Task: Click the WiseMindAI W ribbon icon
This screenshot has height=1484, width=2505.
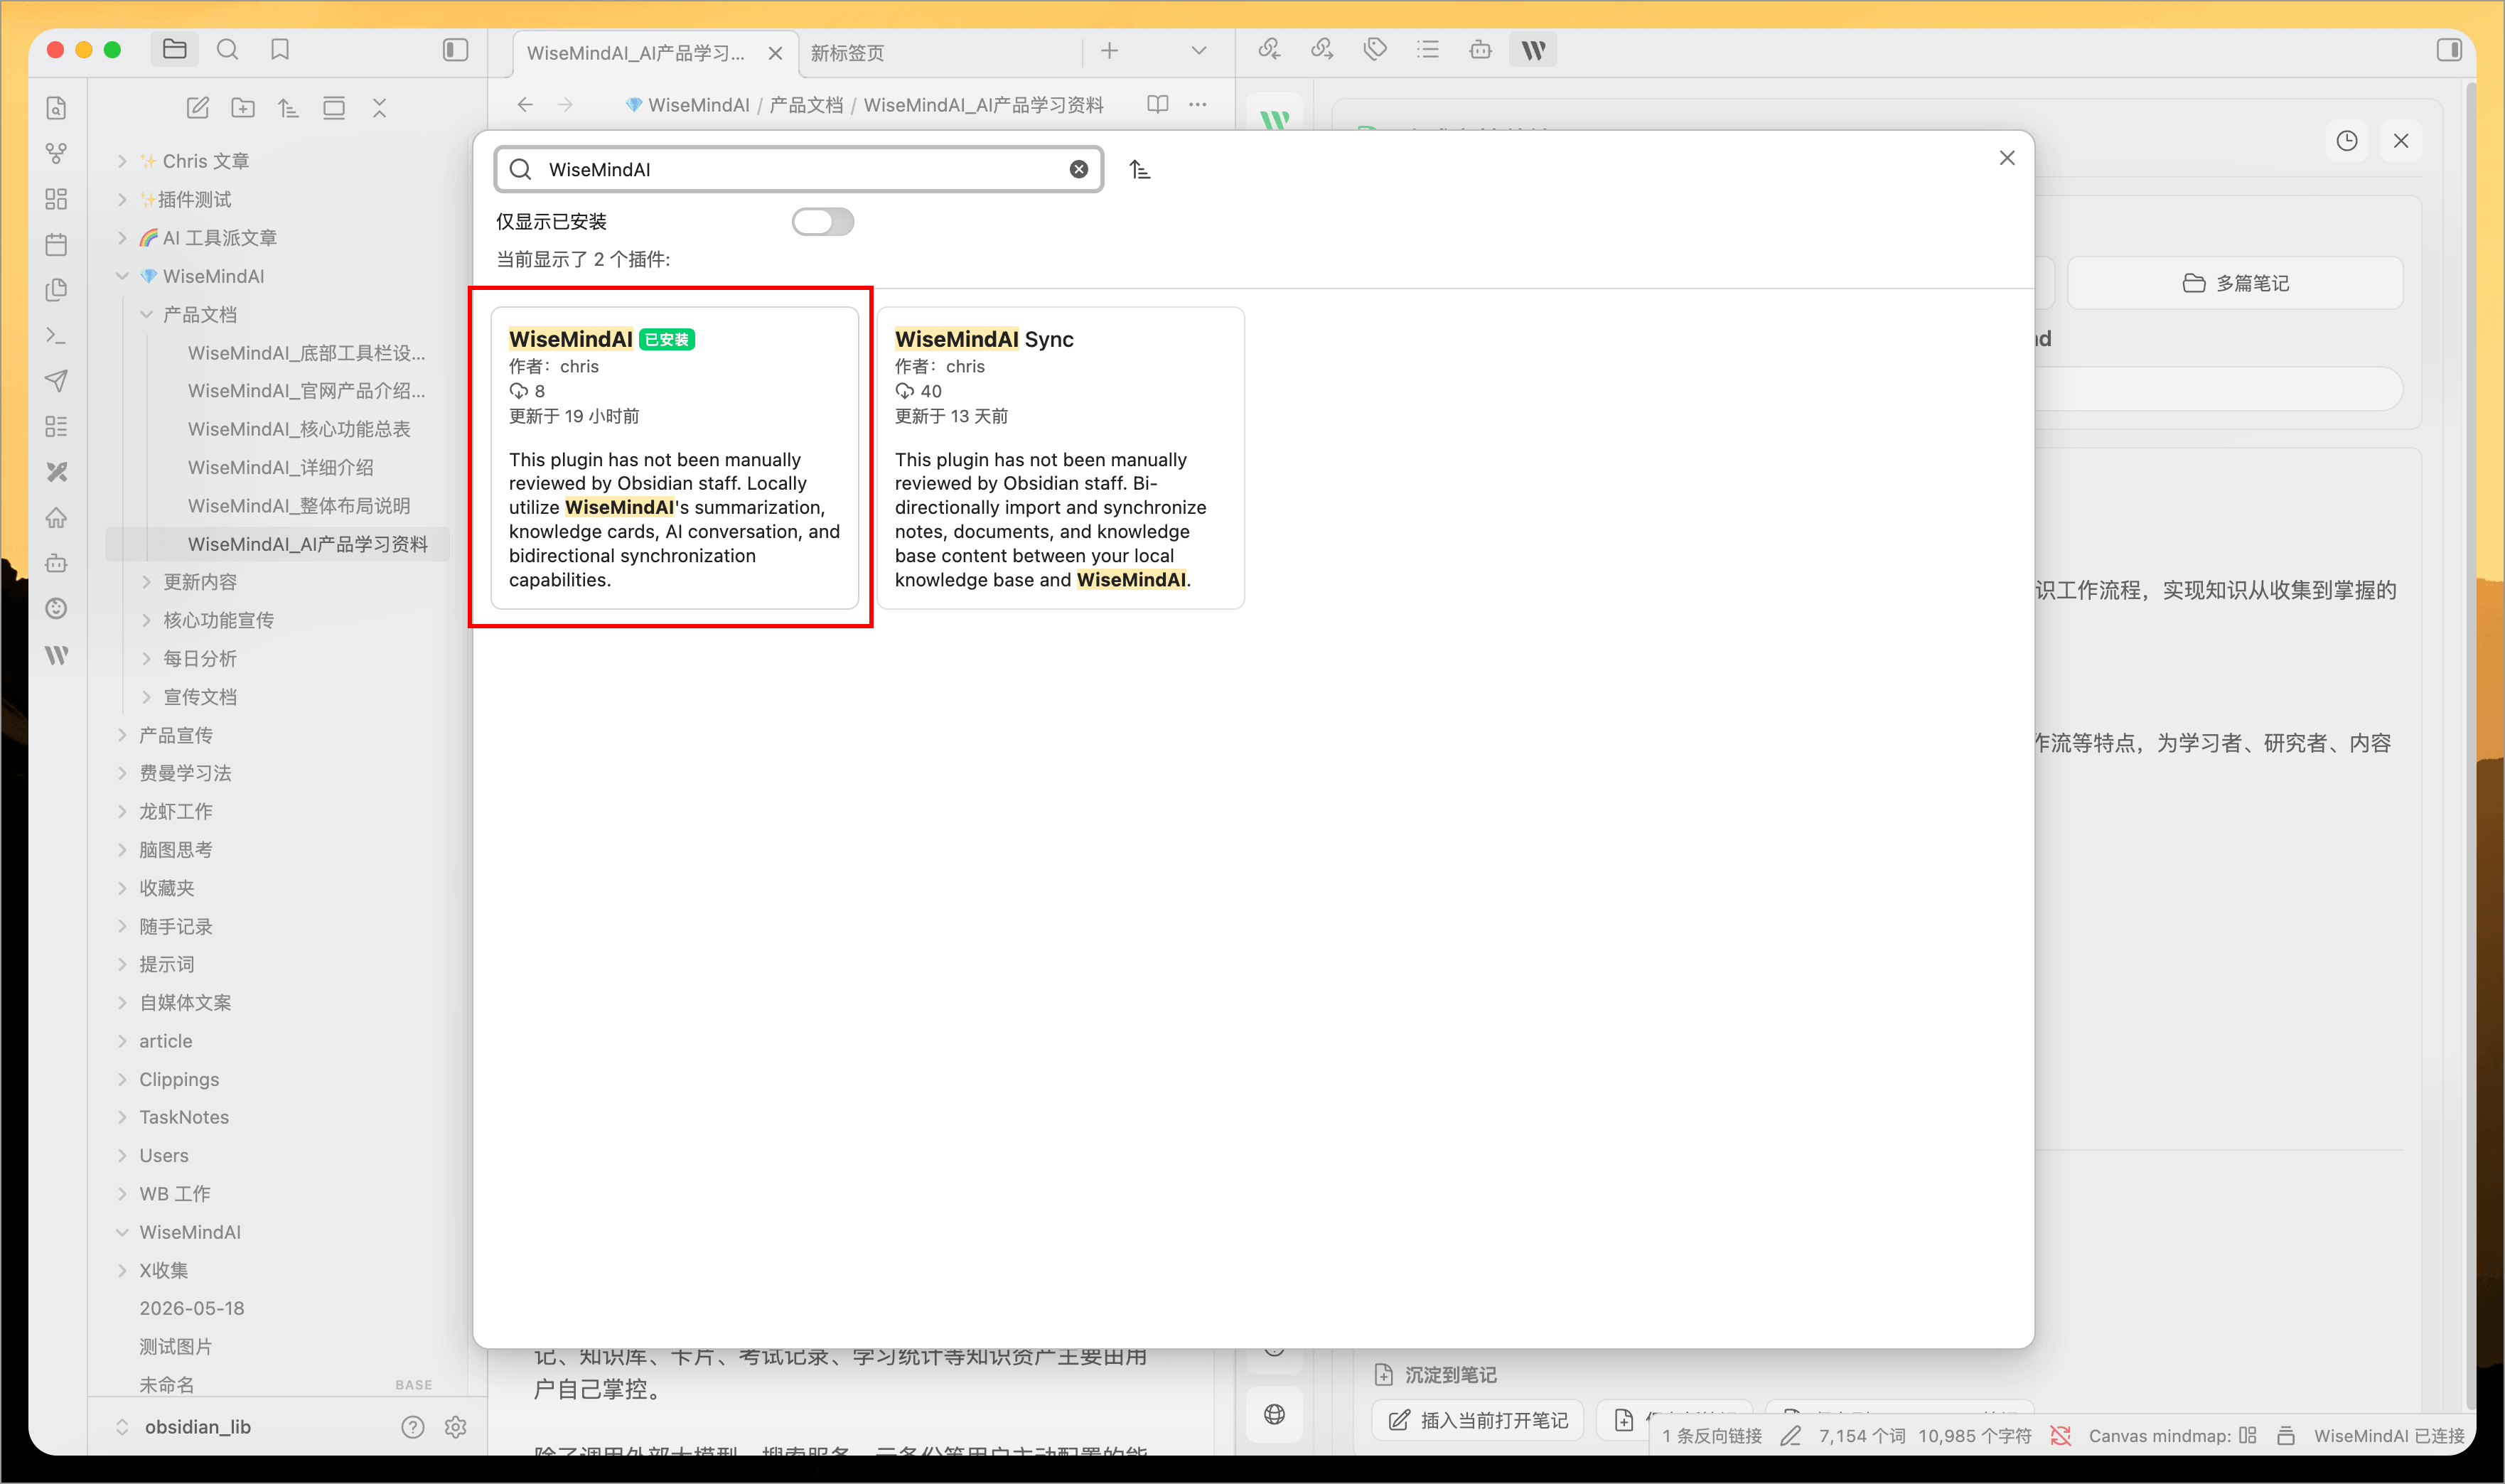Action: pos(57,655)
